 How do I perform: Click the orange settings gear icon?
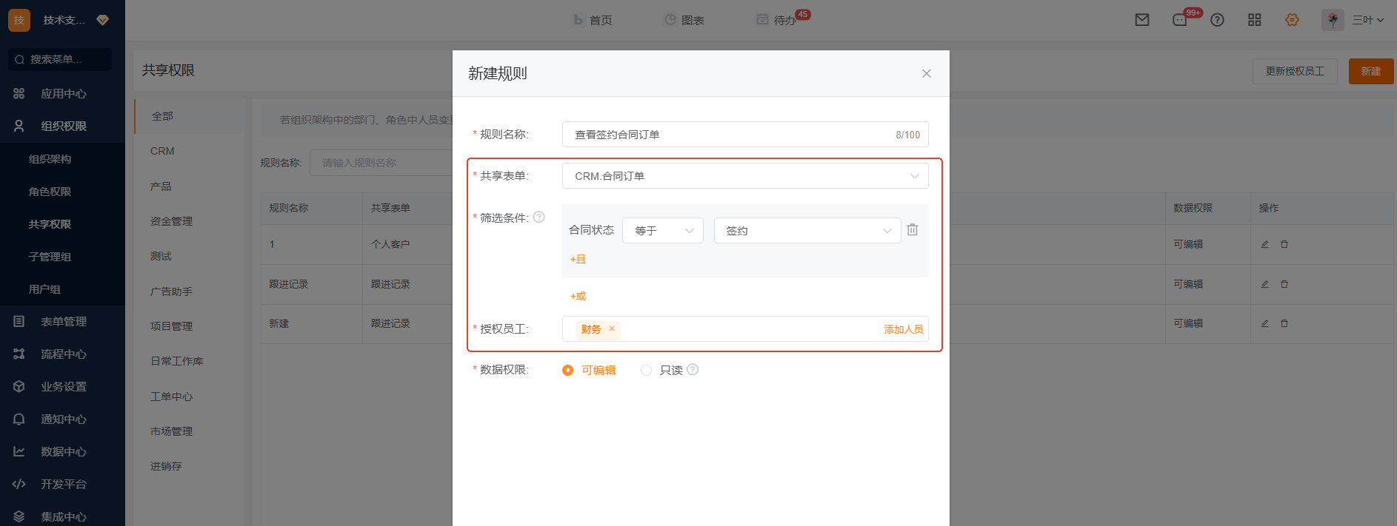1292,20
